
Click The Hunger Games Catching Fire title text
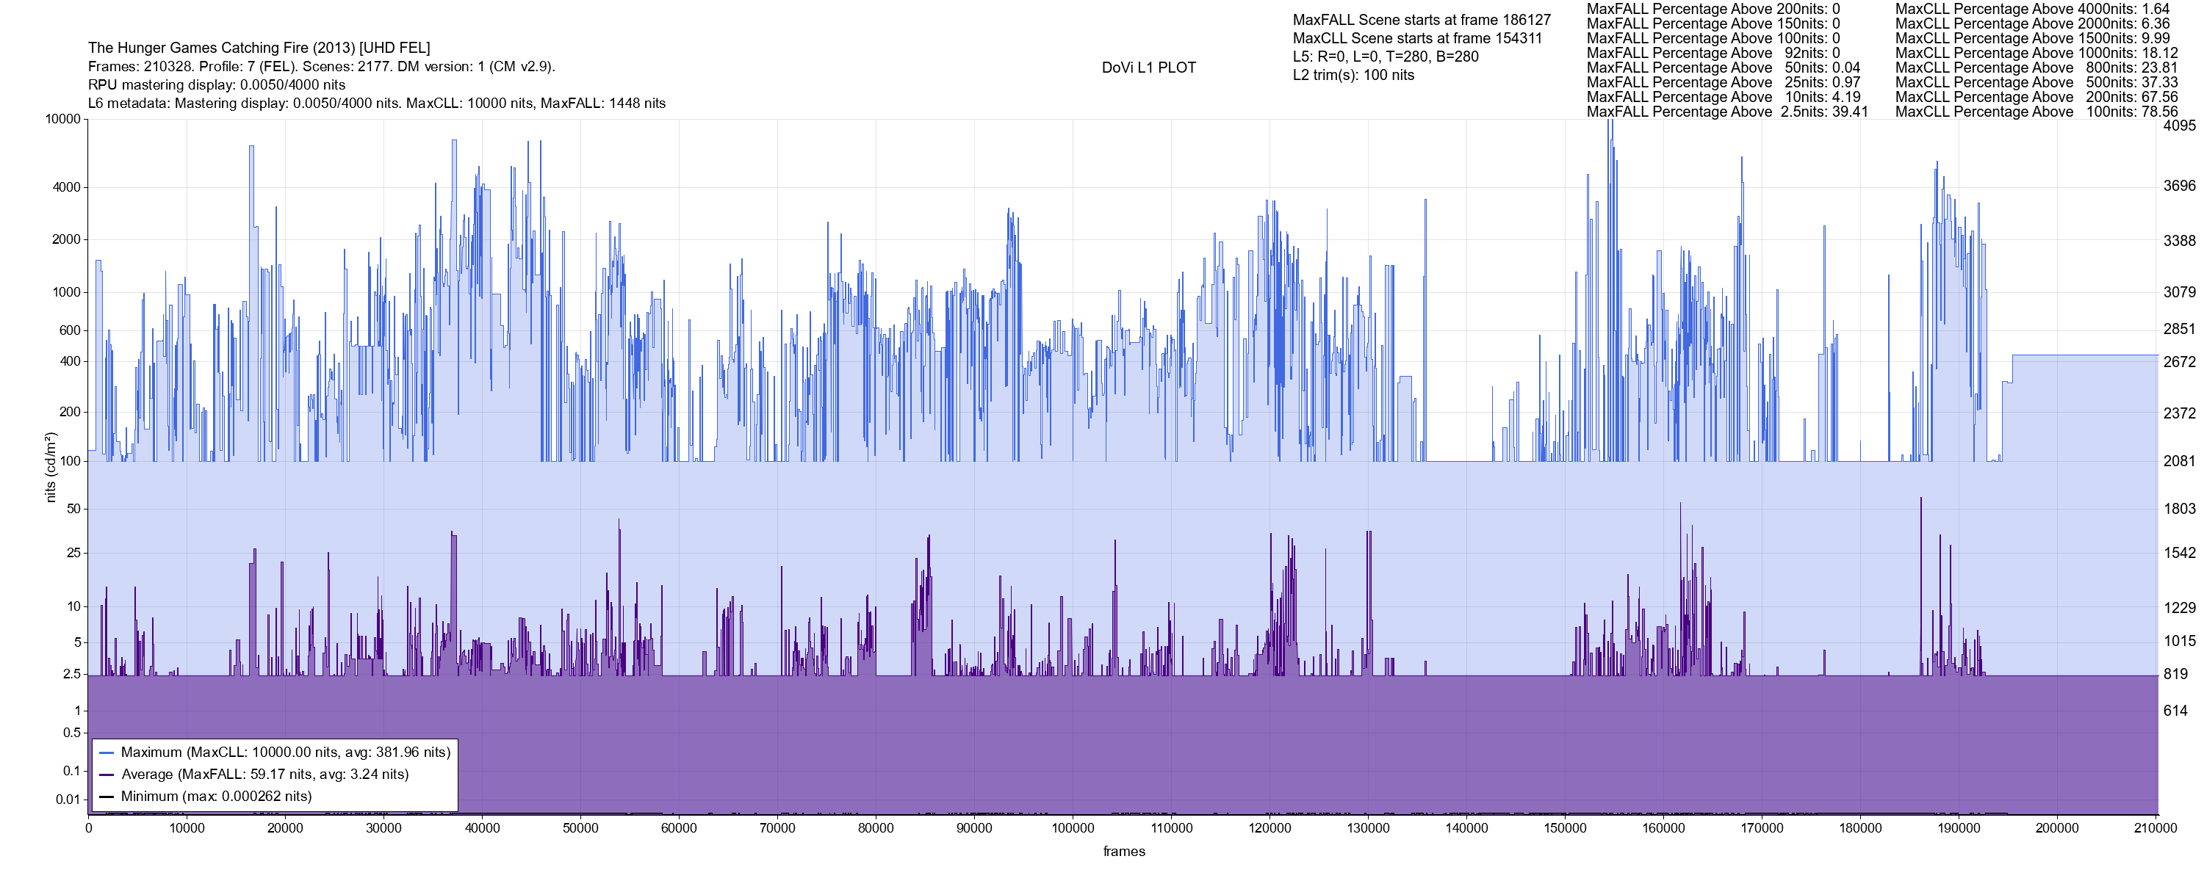[x=259, y=48]
